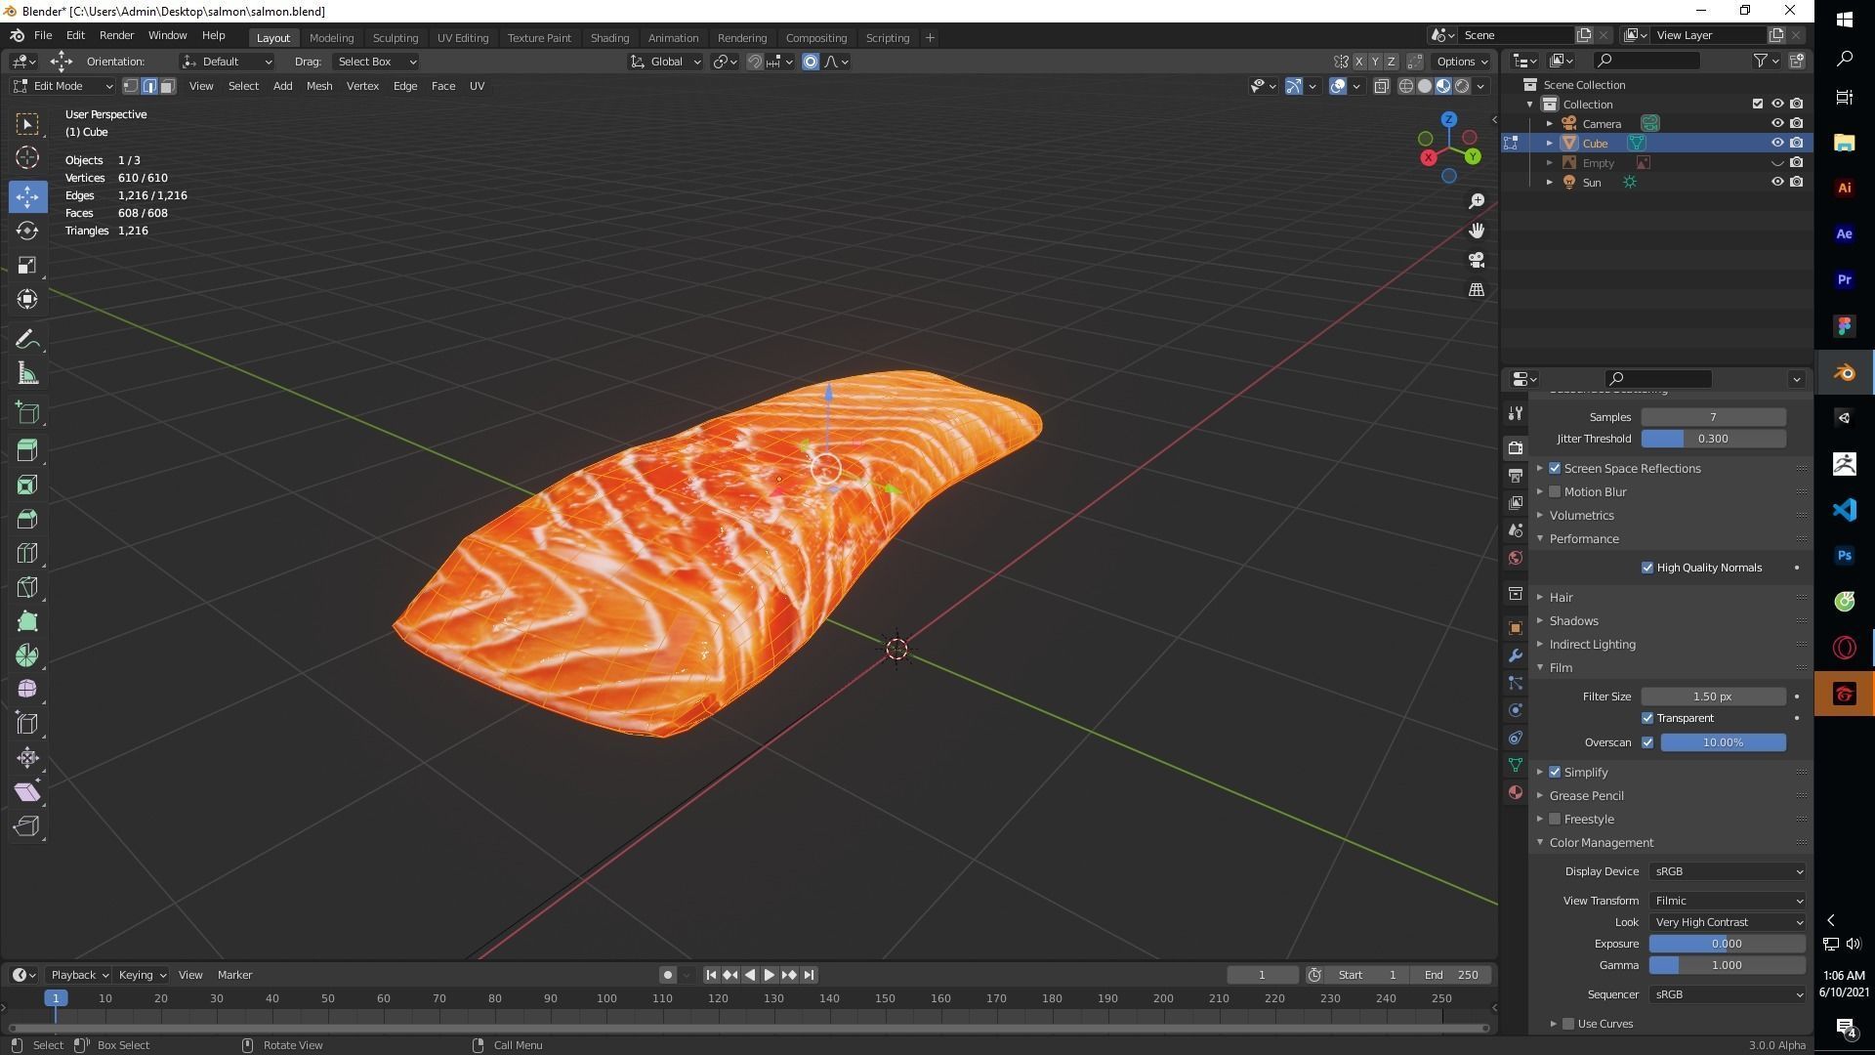Expand the Shadows panel

click(x=1573, y=620)
